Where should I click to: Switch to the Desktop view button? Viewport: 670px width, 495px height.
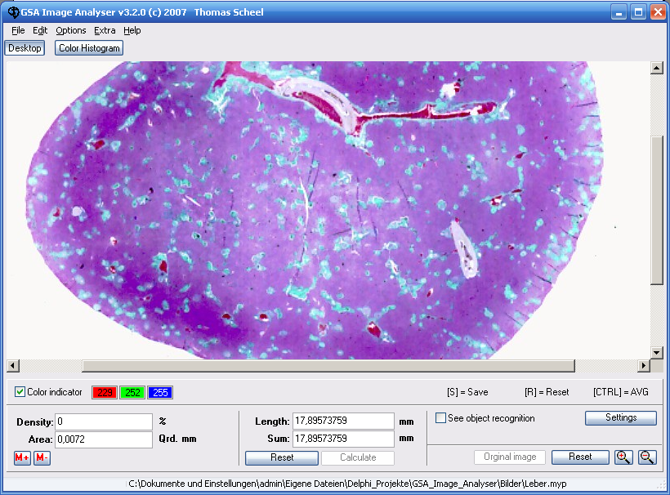tap(25, 48)
